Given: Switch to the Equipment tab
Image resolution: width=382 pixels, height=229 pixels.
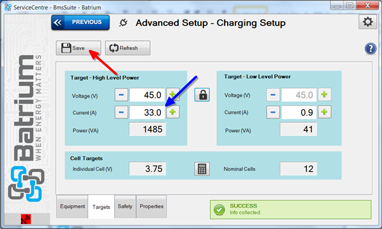Looking at the screenshot, I should click(x=72, y=206).
